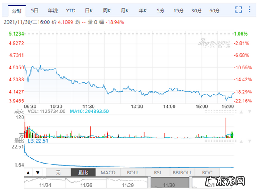The image size is (261, 193).
Task: Open the 年K chart tab
Action: pyautogui.click(x=143, y=11)
